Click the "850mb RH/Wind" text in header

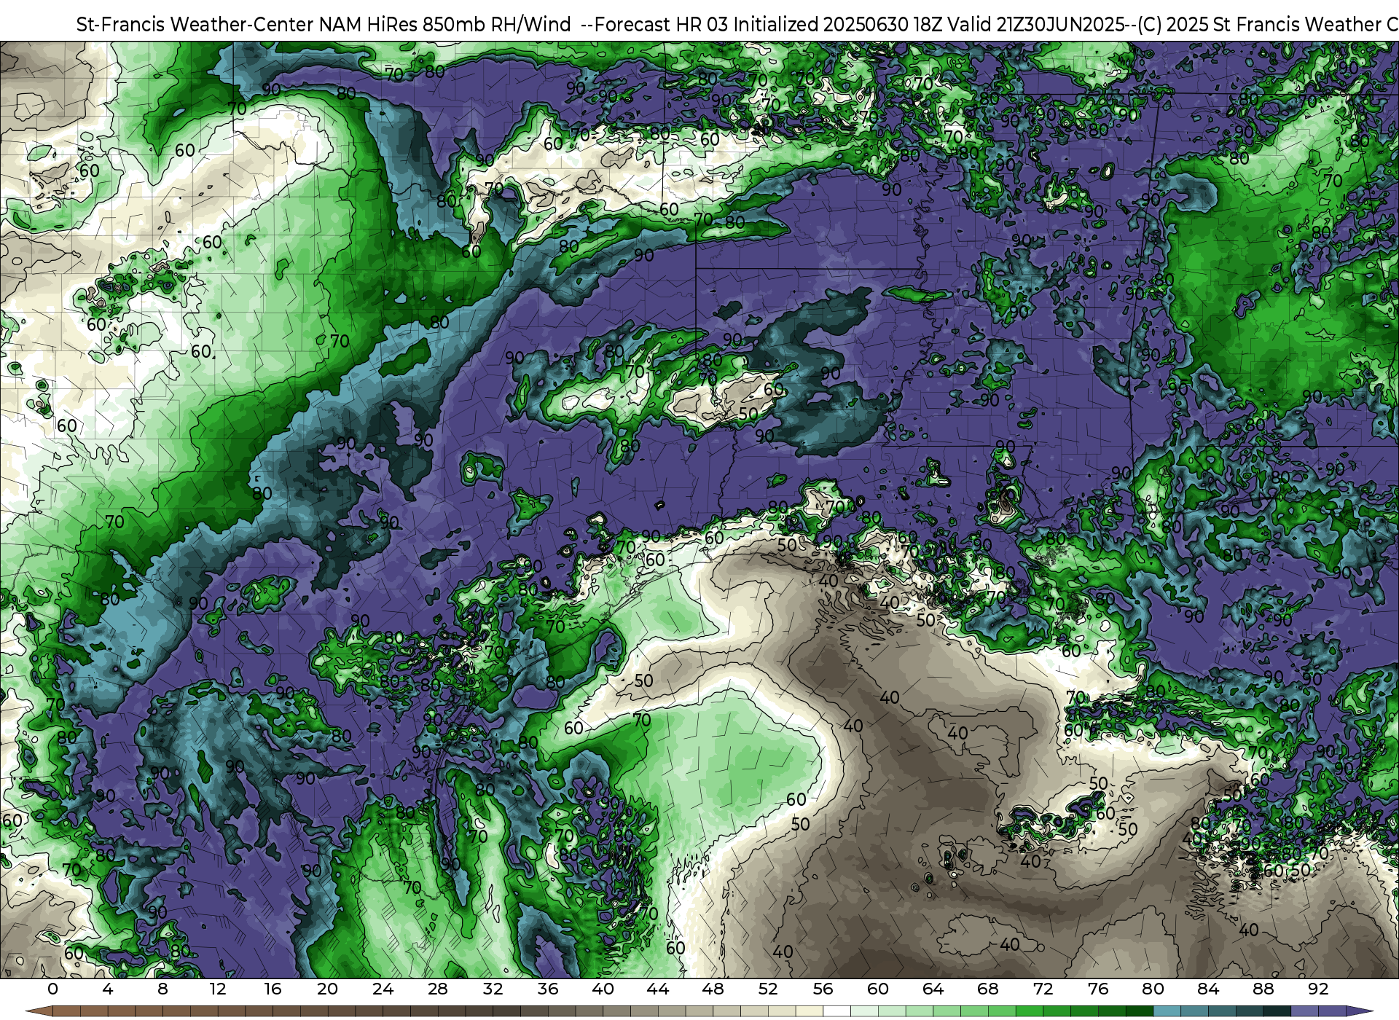495,24
